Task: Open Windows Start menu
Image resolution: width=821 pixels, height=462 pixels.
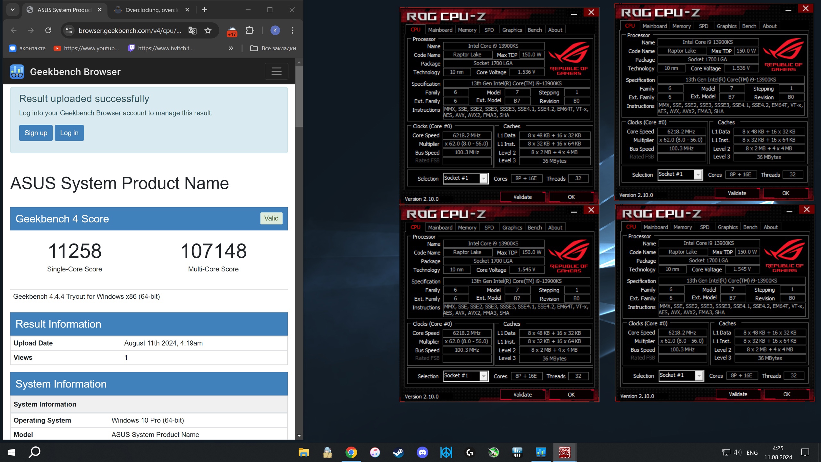Action: tap(12, 452)
